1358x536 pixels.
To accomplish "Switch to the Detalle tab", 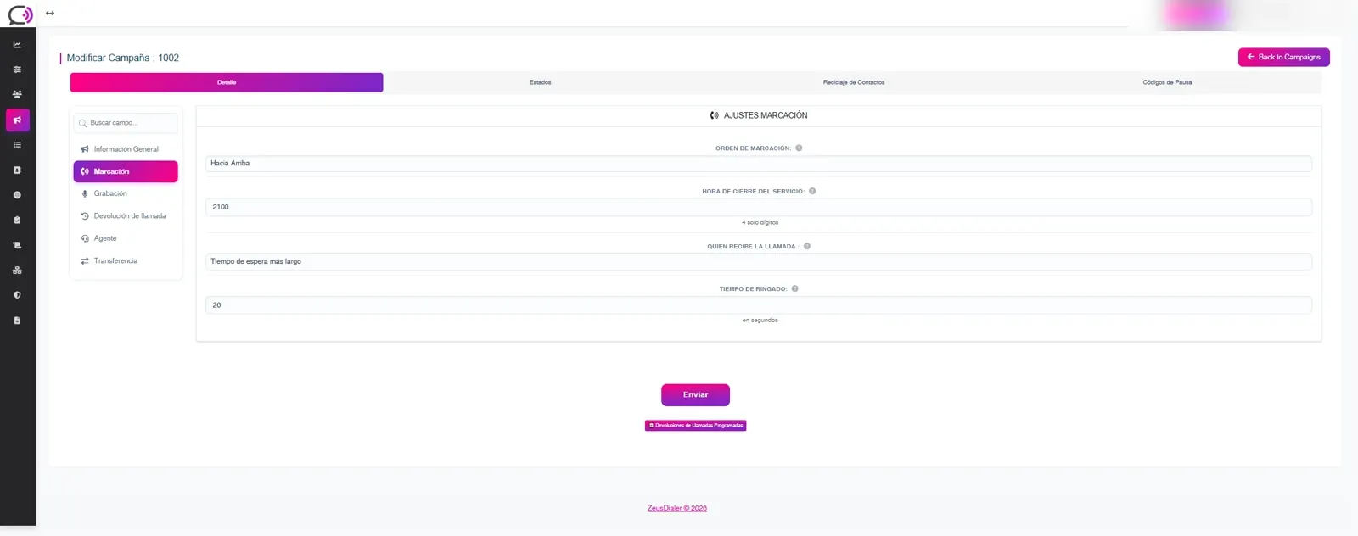I will tap(227, 82).
